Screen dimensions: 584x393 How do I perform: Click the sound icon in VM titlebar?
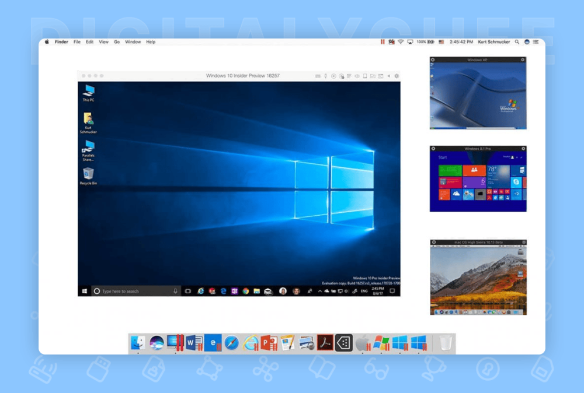(357, 76)
